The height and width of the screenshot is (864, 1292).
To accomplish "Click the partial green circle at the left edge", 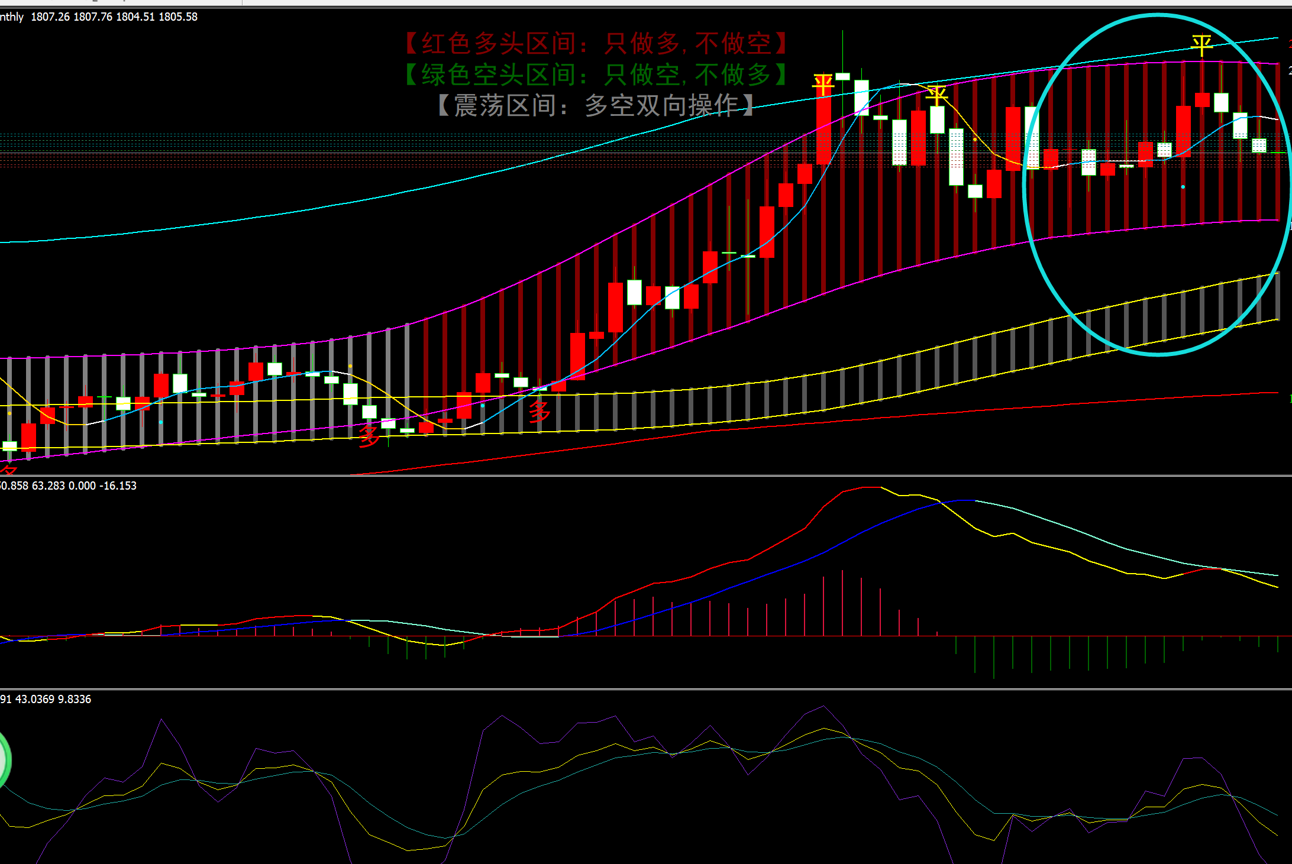I will click(4, 759).
